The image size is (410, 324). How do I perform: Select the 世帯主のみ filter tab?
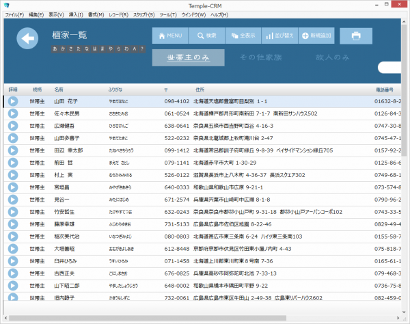[x=189, y=58]
